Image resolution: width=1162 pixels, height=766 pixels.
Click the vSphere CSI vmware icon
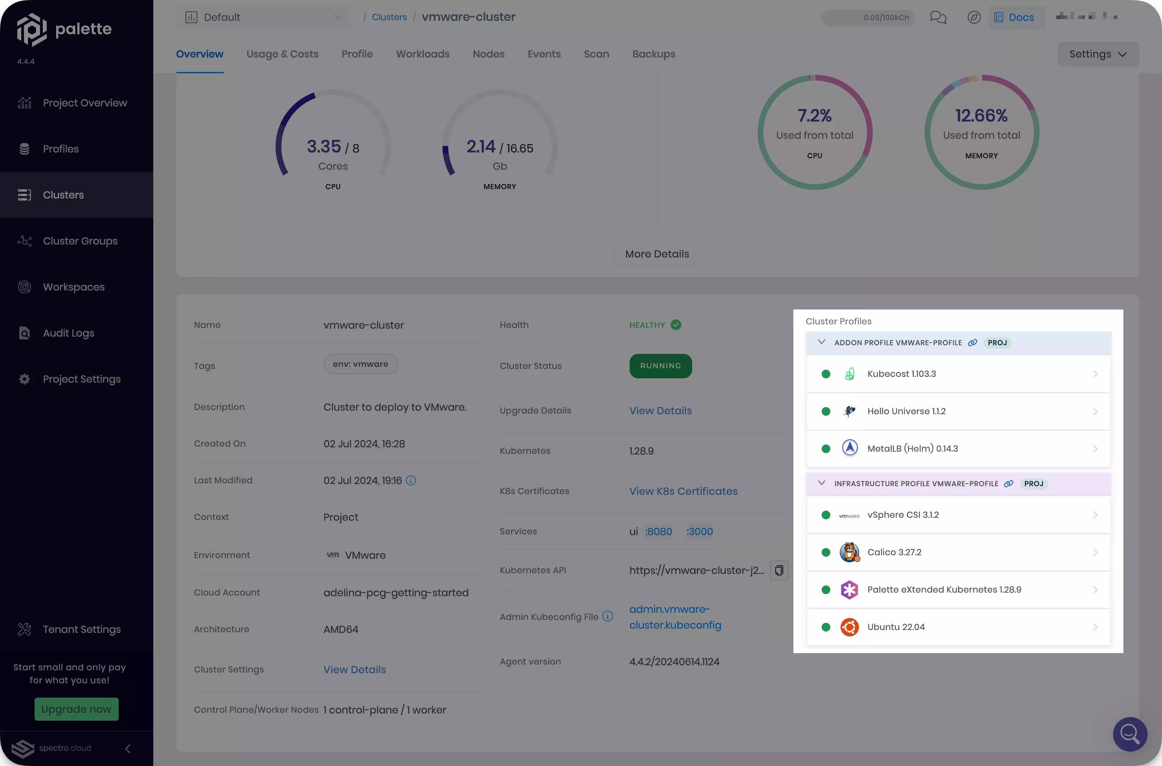click(x=849, y=515)
